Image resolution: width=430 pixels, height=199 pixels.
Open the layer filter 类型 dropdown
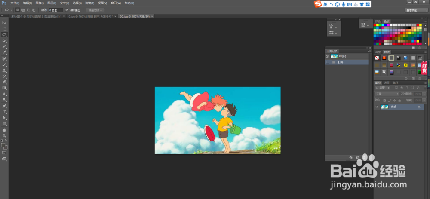(x=383, y=88)
